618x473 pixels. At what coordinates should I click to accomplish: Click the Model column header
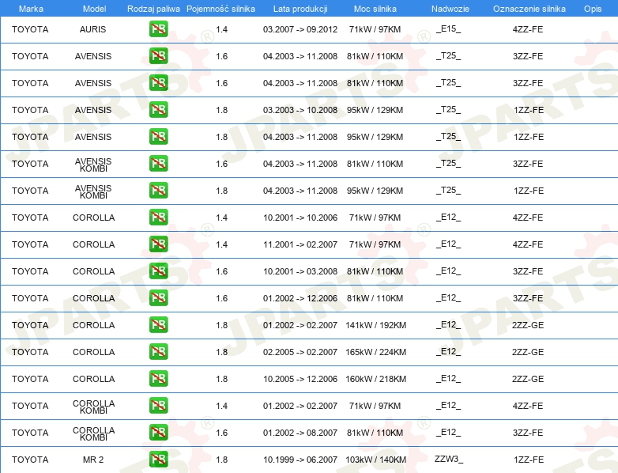[x=94, y=9]
